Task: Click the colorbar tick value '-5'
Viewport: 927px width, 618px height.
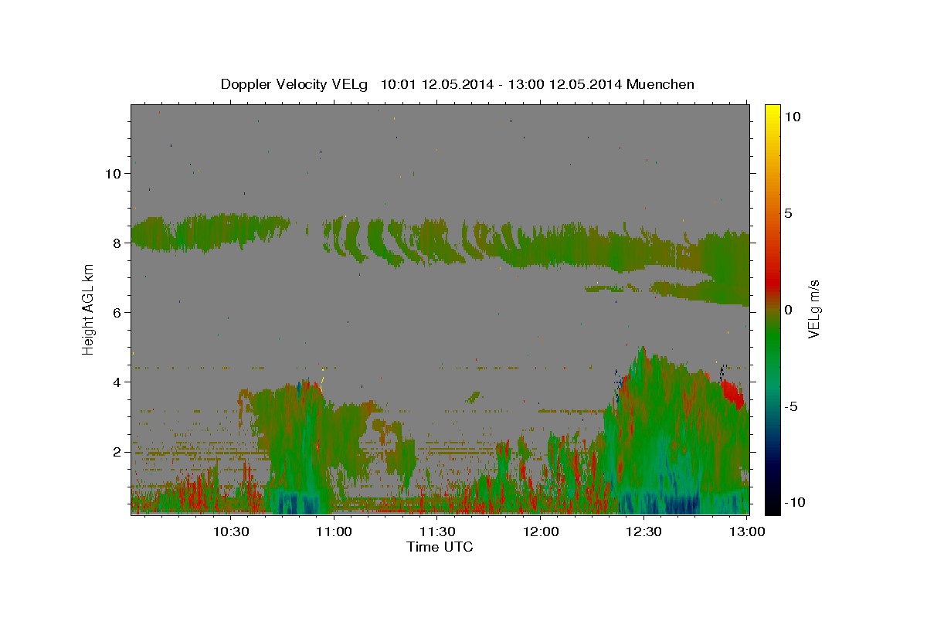Action: [791, 406]
